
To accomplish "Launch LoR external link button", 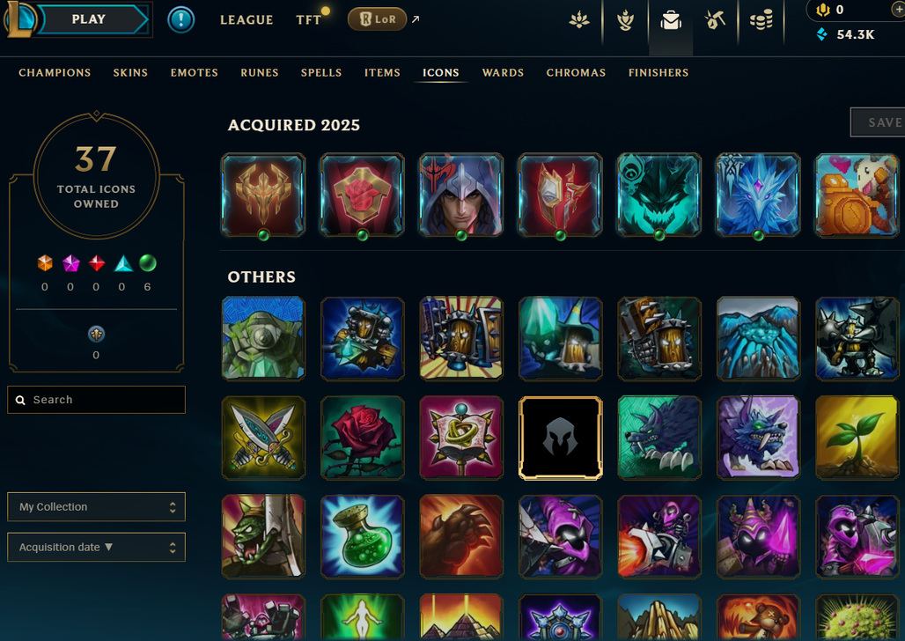I will 377,19.
